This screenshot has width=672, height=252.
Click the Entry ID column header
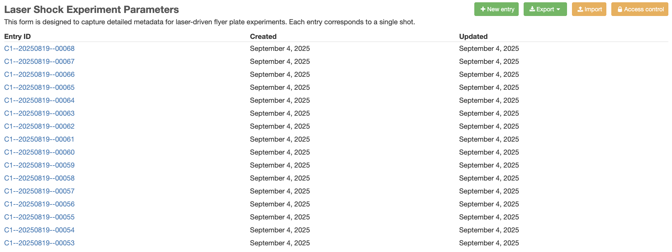tap(17, 37)
